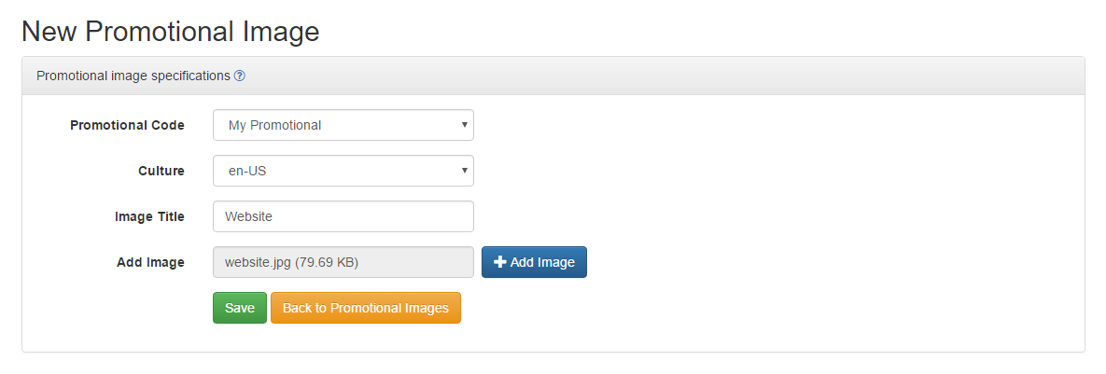Image resolution: width=1106 pixels, height=374 pixels.
Task: Open the Promotional Code dropdown
Action: point(343,125)
